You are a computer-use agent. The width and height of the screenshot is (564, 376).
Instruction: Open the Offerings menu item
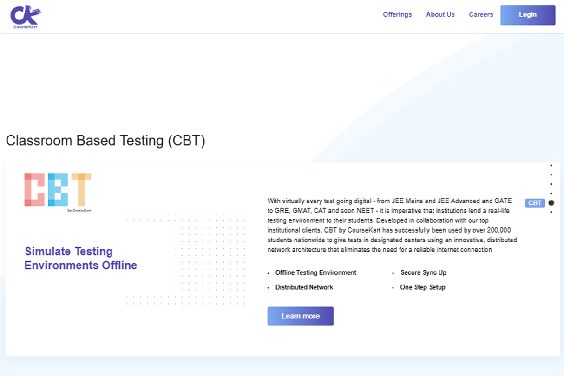397,14
